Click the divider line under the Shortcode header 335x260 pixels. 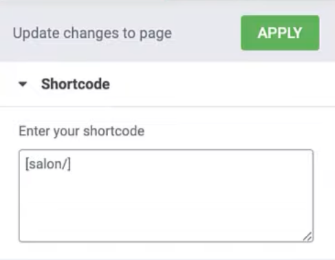[167, 107]
